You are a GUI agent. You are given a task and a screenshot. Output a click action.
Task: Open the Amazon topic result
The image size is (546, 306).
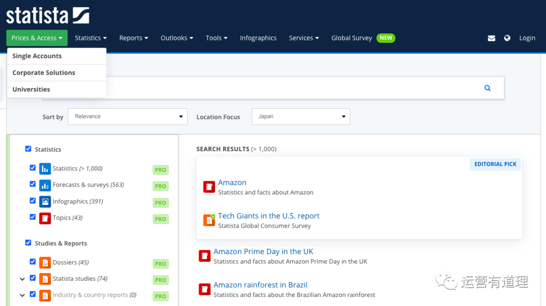pyautogui.click(x=232, y=183)
